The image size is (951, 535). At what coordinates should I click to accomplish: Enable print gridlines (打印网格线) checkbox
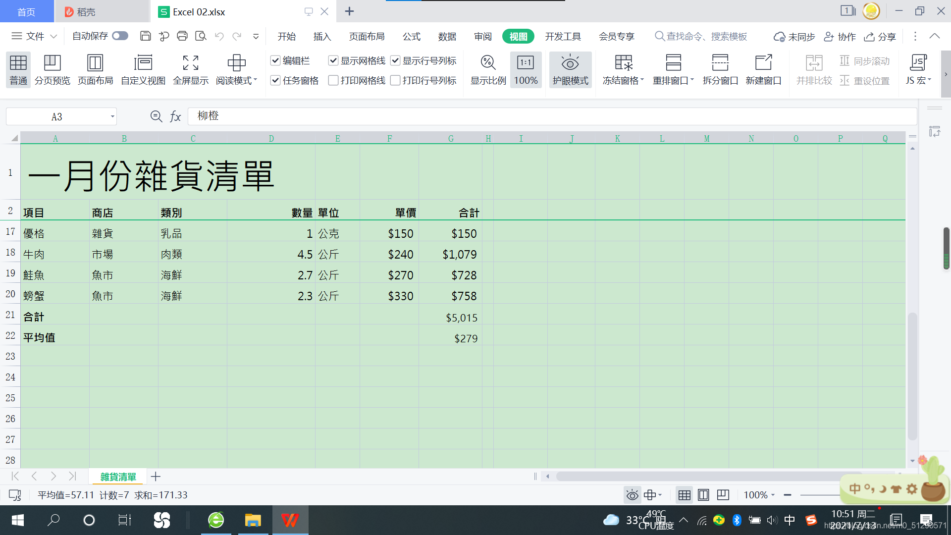pyautogui.click(x=333, y=80)
